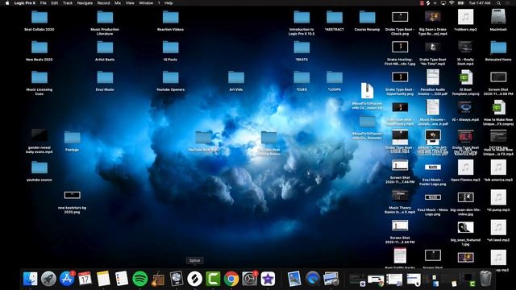Open System Preferences gear in Dock
Image resolution: width=516 pixels, height=290 pixels.
[249, 279]
